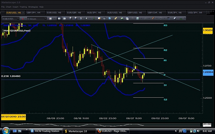Open Marketscope 2.0 taskbar button
215x134 pixels.
point(79,131)
